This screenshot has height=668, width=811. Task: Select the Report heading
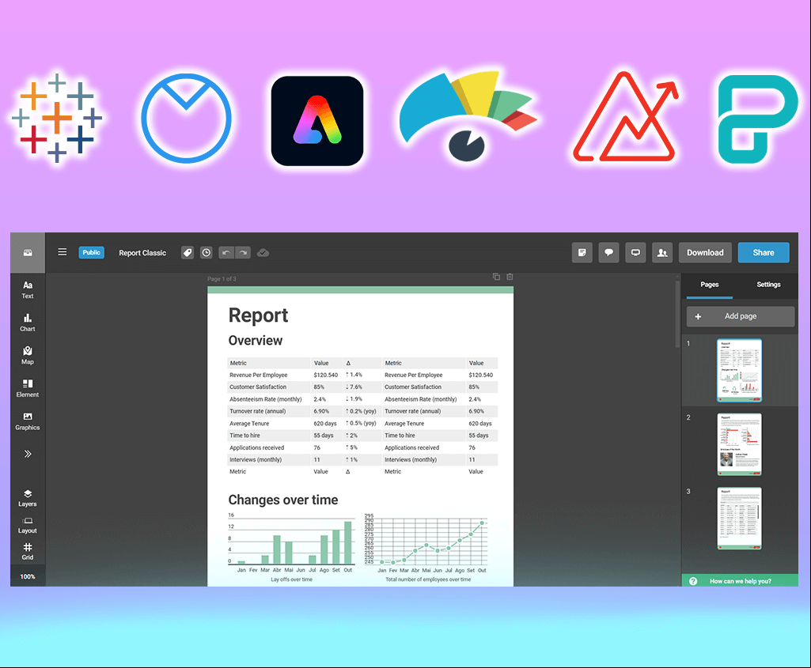[259, 315]
